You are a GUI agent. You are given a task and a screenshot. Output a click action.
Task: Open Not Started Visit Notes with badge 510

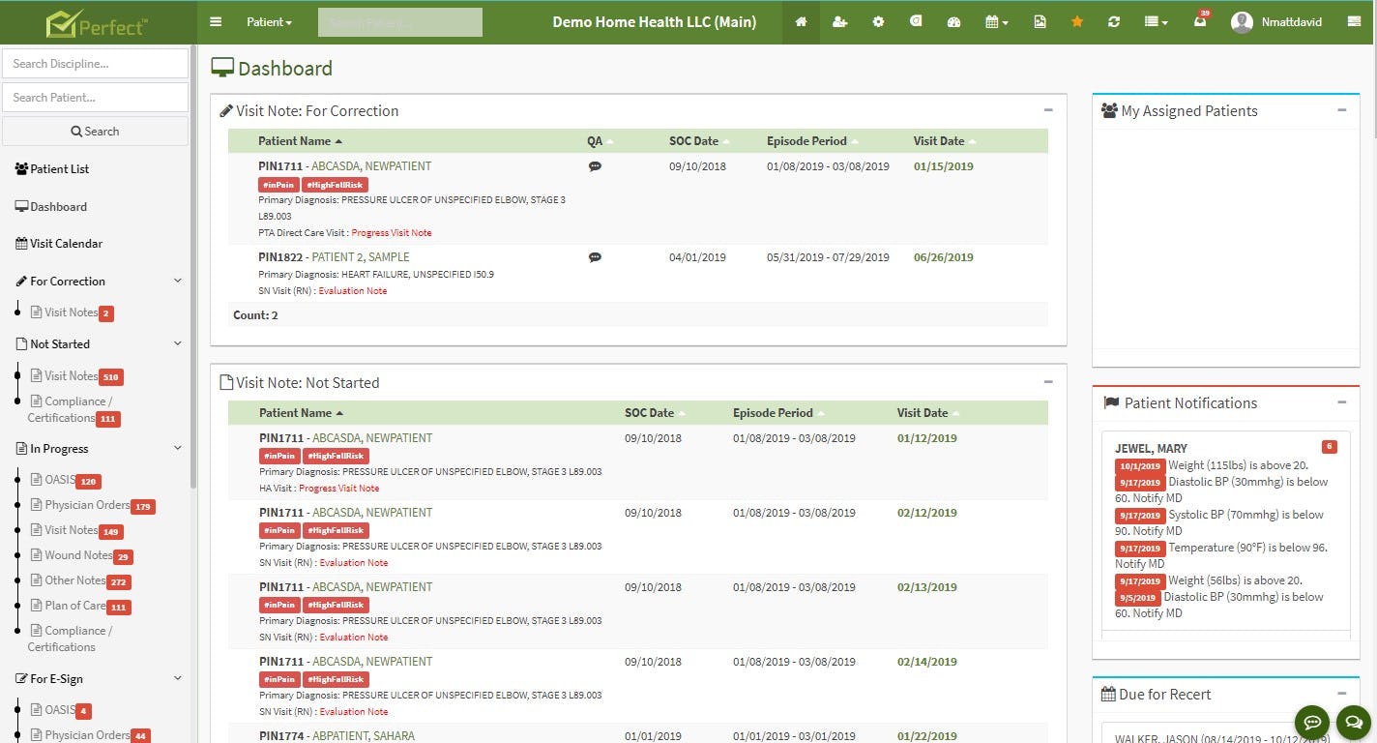(x=76, y=376)
